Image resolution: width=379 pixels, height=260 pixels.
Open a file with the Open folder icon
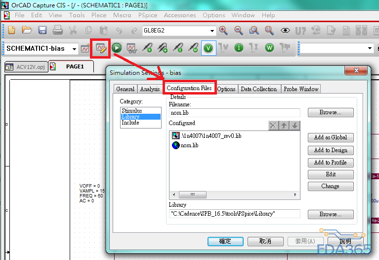pos(27,31)
